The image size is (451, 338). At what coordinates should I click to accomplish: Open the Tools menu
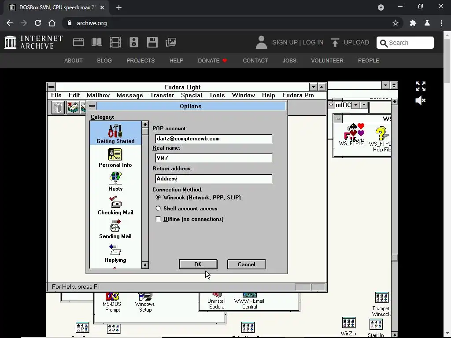point(217,95)
